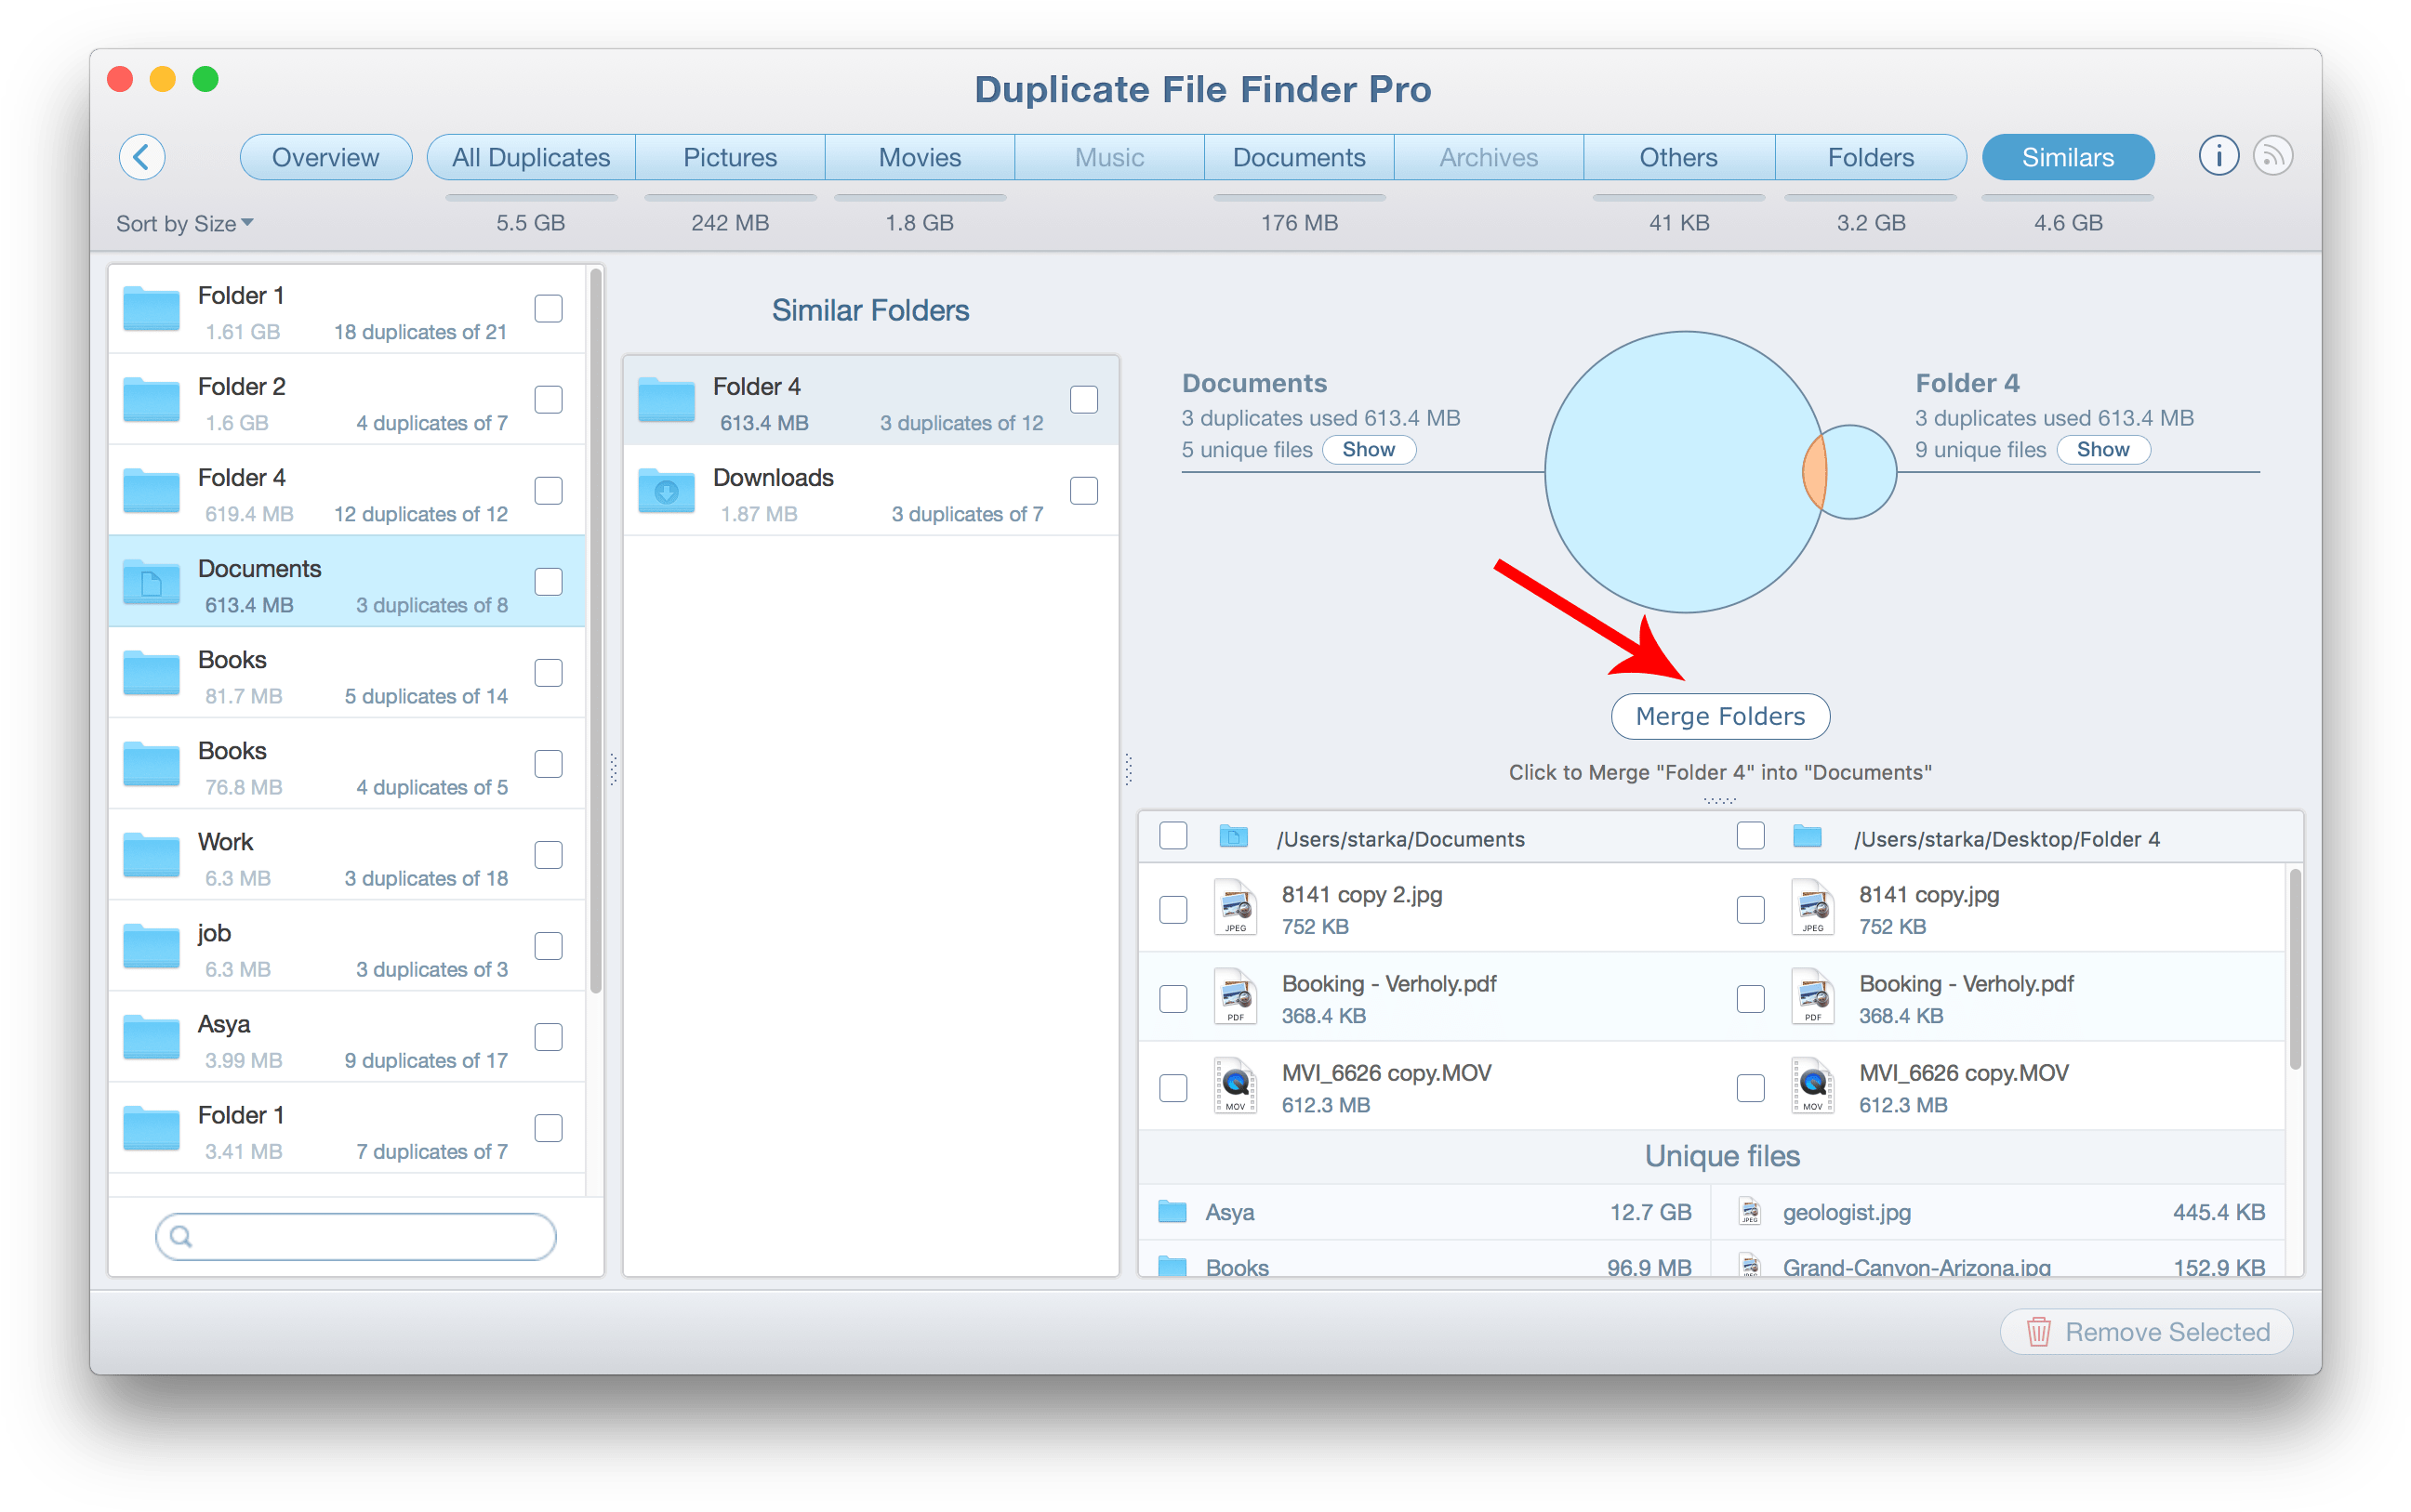
Task: Select the Downloads similar folder checkbox
Action: pos(1083,491)
